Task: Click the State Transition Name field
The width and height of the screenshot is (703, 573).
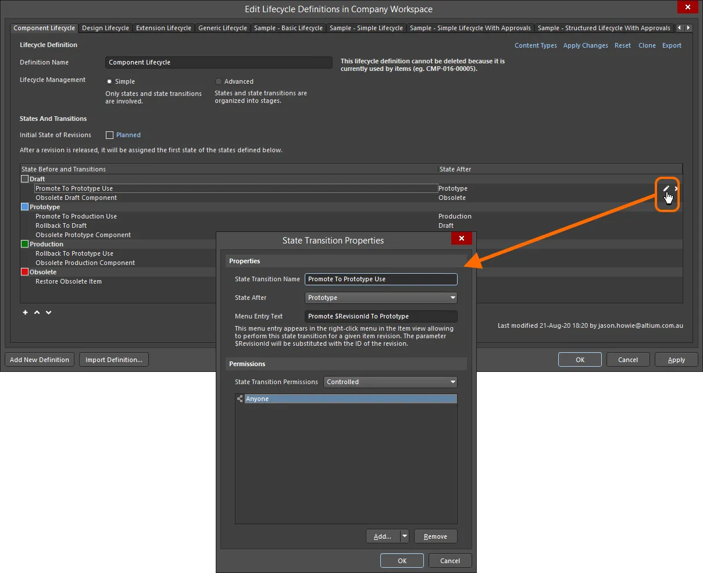Action: 381,279
